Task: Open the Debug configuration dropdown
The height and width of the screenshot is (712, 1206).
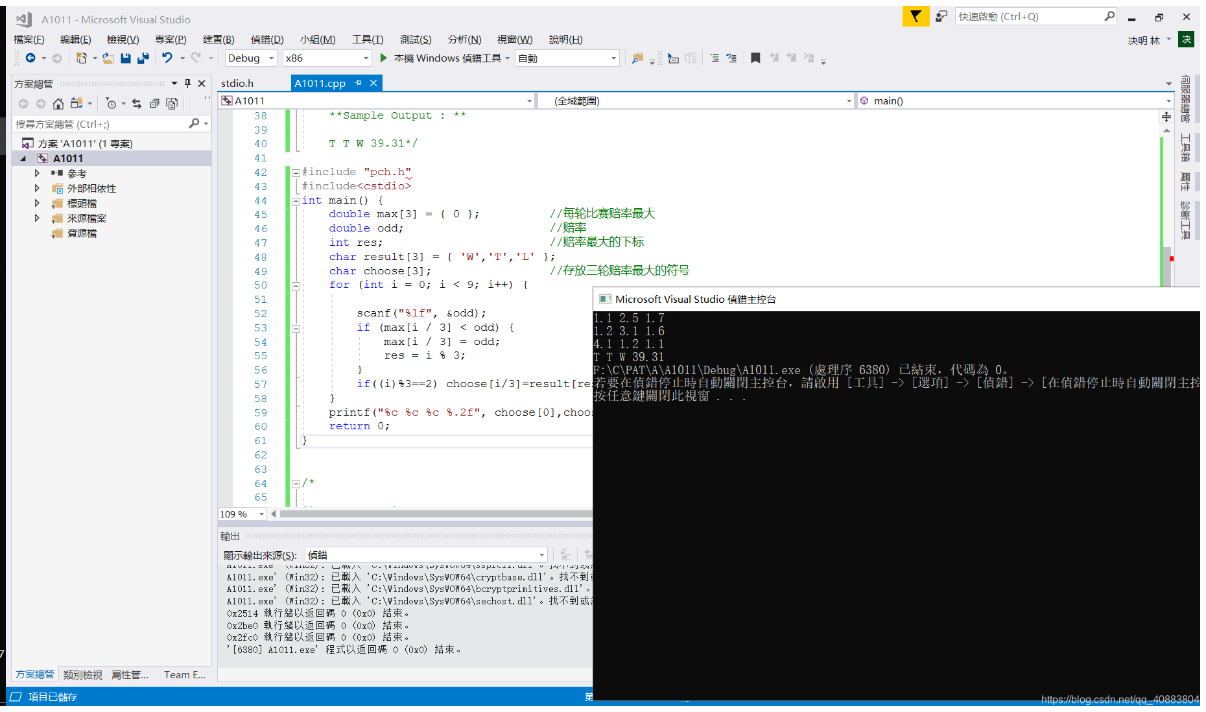Action: click(x=252, y=58)
